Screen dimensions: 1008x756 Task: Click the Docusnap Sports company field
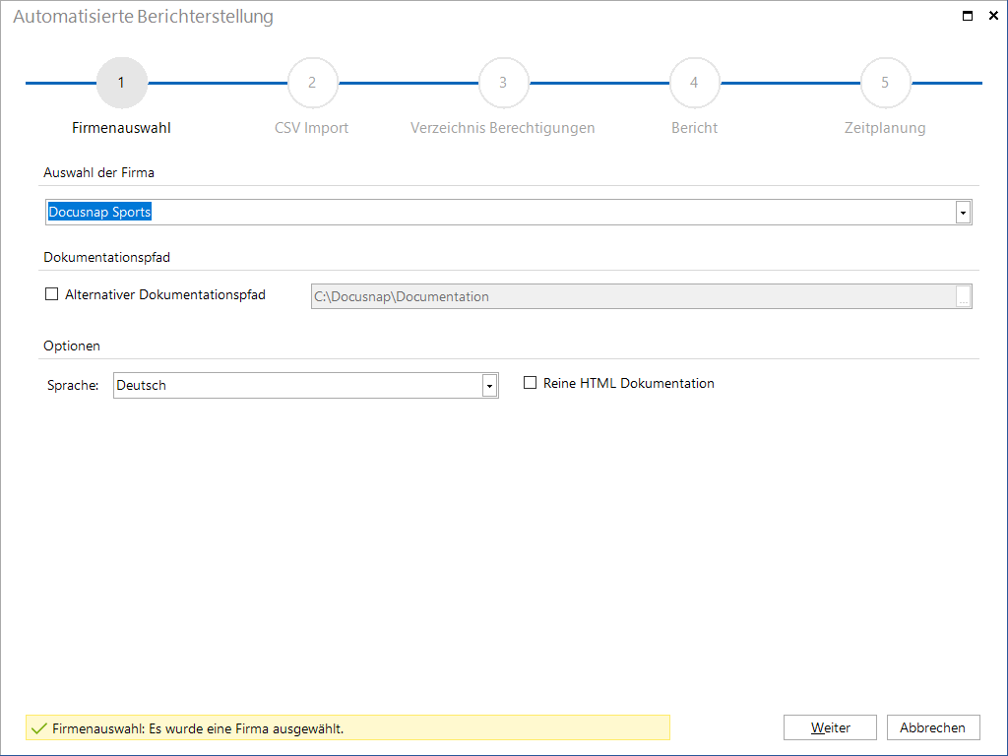tap(509, 213)
